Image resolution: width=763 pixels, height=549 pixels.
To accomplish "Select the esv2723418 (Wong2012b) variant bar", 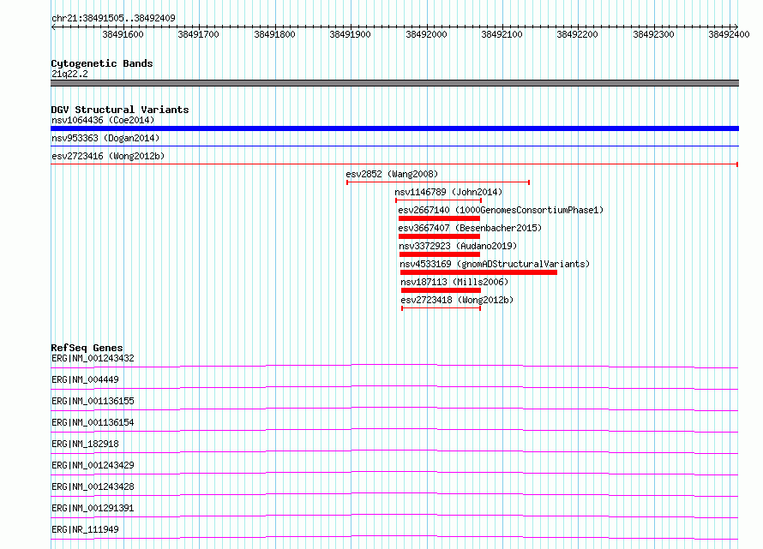I will click(x=441, y=308).
